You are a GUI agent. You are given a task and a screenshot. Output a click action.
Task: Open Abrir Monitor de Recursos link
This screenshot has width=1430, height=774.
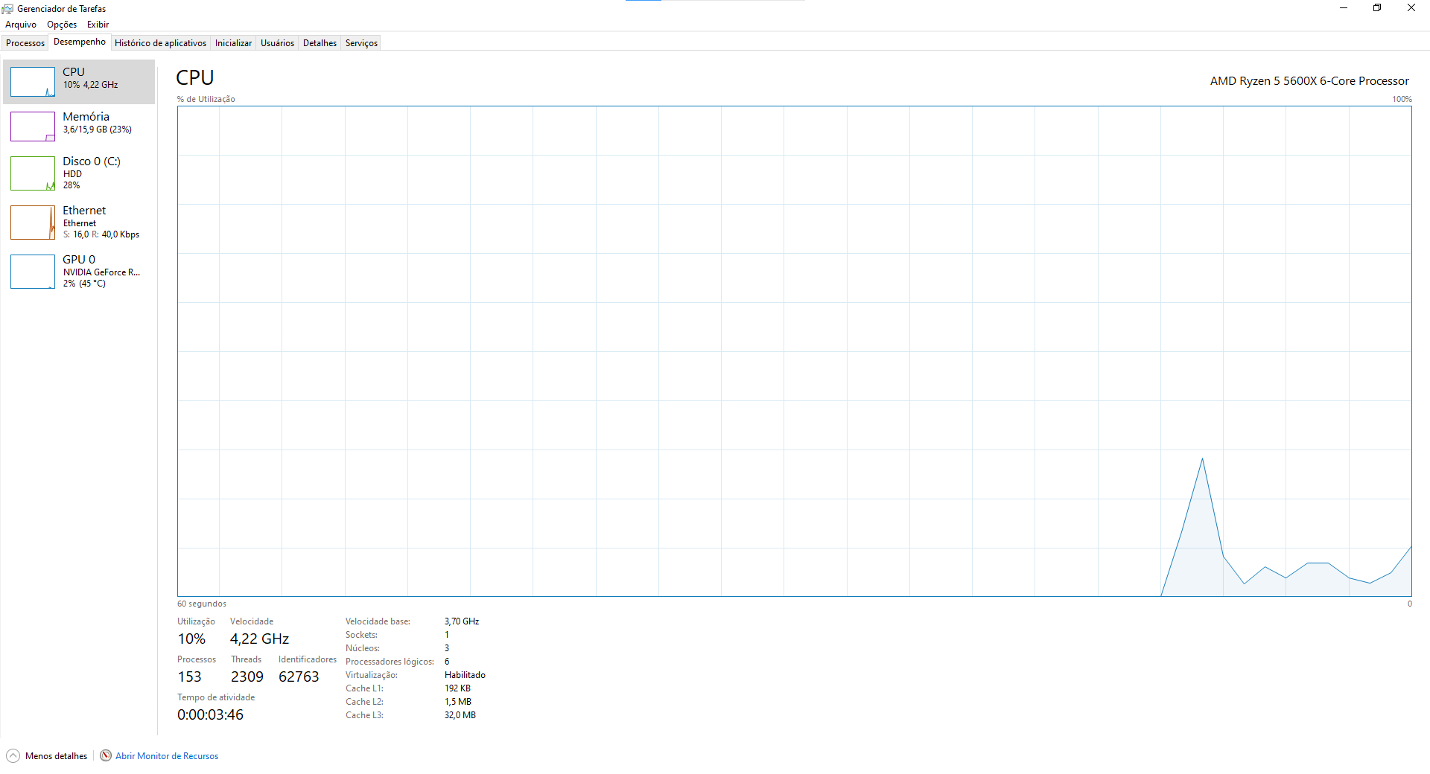167,756
